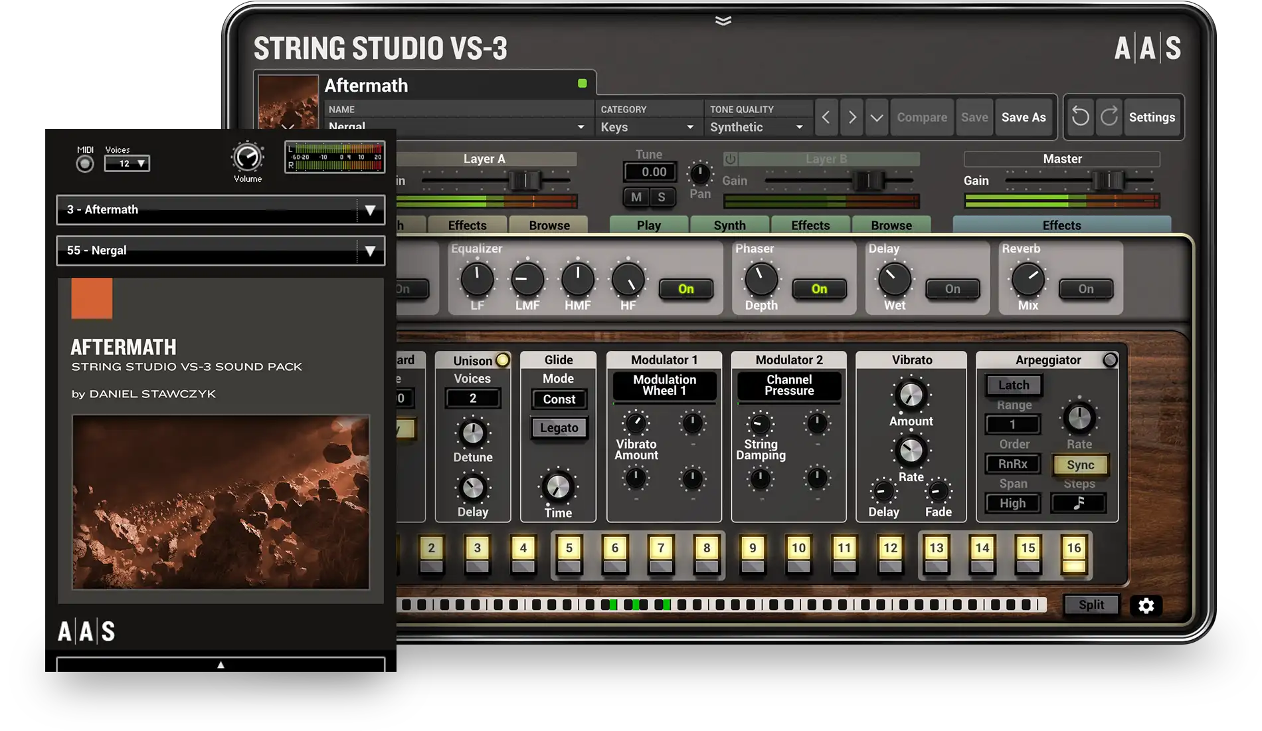Screen dimensions: 1262x731
Task: Toggle the Equalizer On switch
Action: coord(685,289)
